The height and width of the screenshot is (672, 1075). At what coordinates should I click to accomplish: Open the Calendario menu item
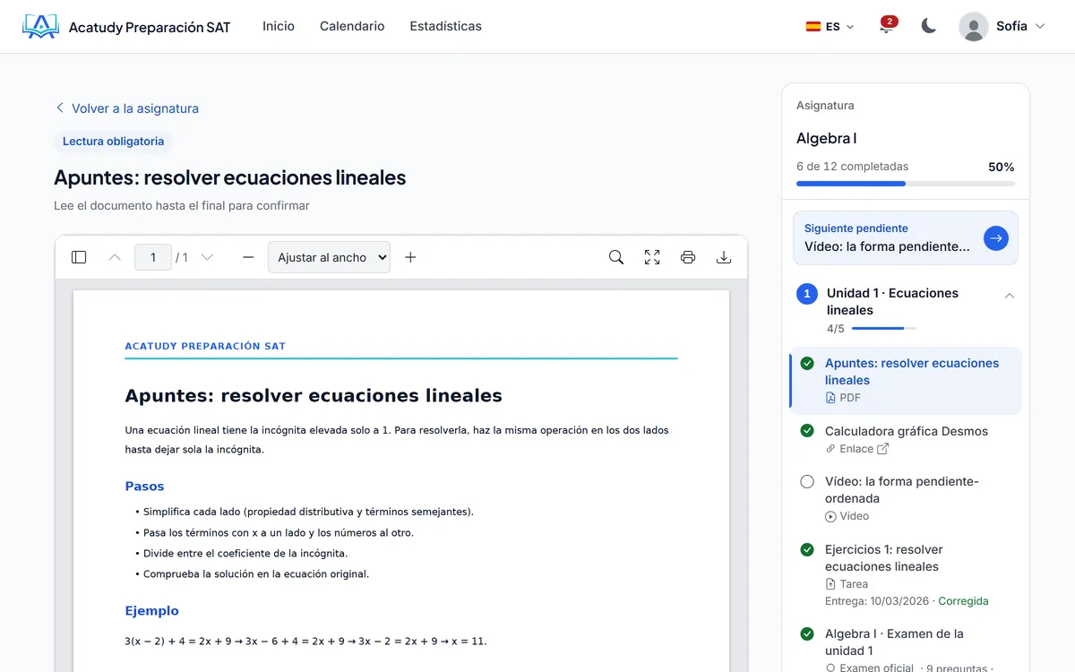(x=352, y=26)
